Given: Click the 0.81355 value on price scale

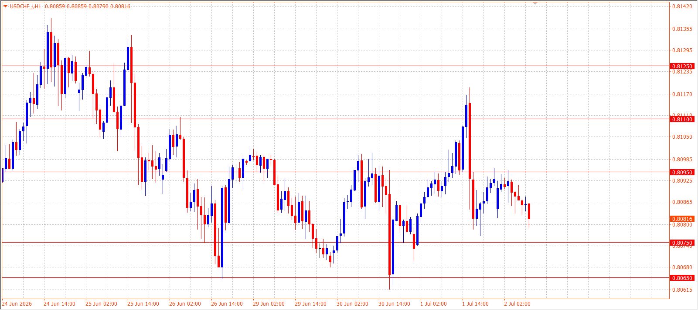Looking at the screenshot, I should click(x=682, y=29).
